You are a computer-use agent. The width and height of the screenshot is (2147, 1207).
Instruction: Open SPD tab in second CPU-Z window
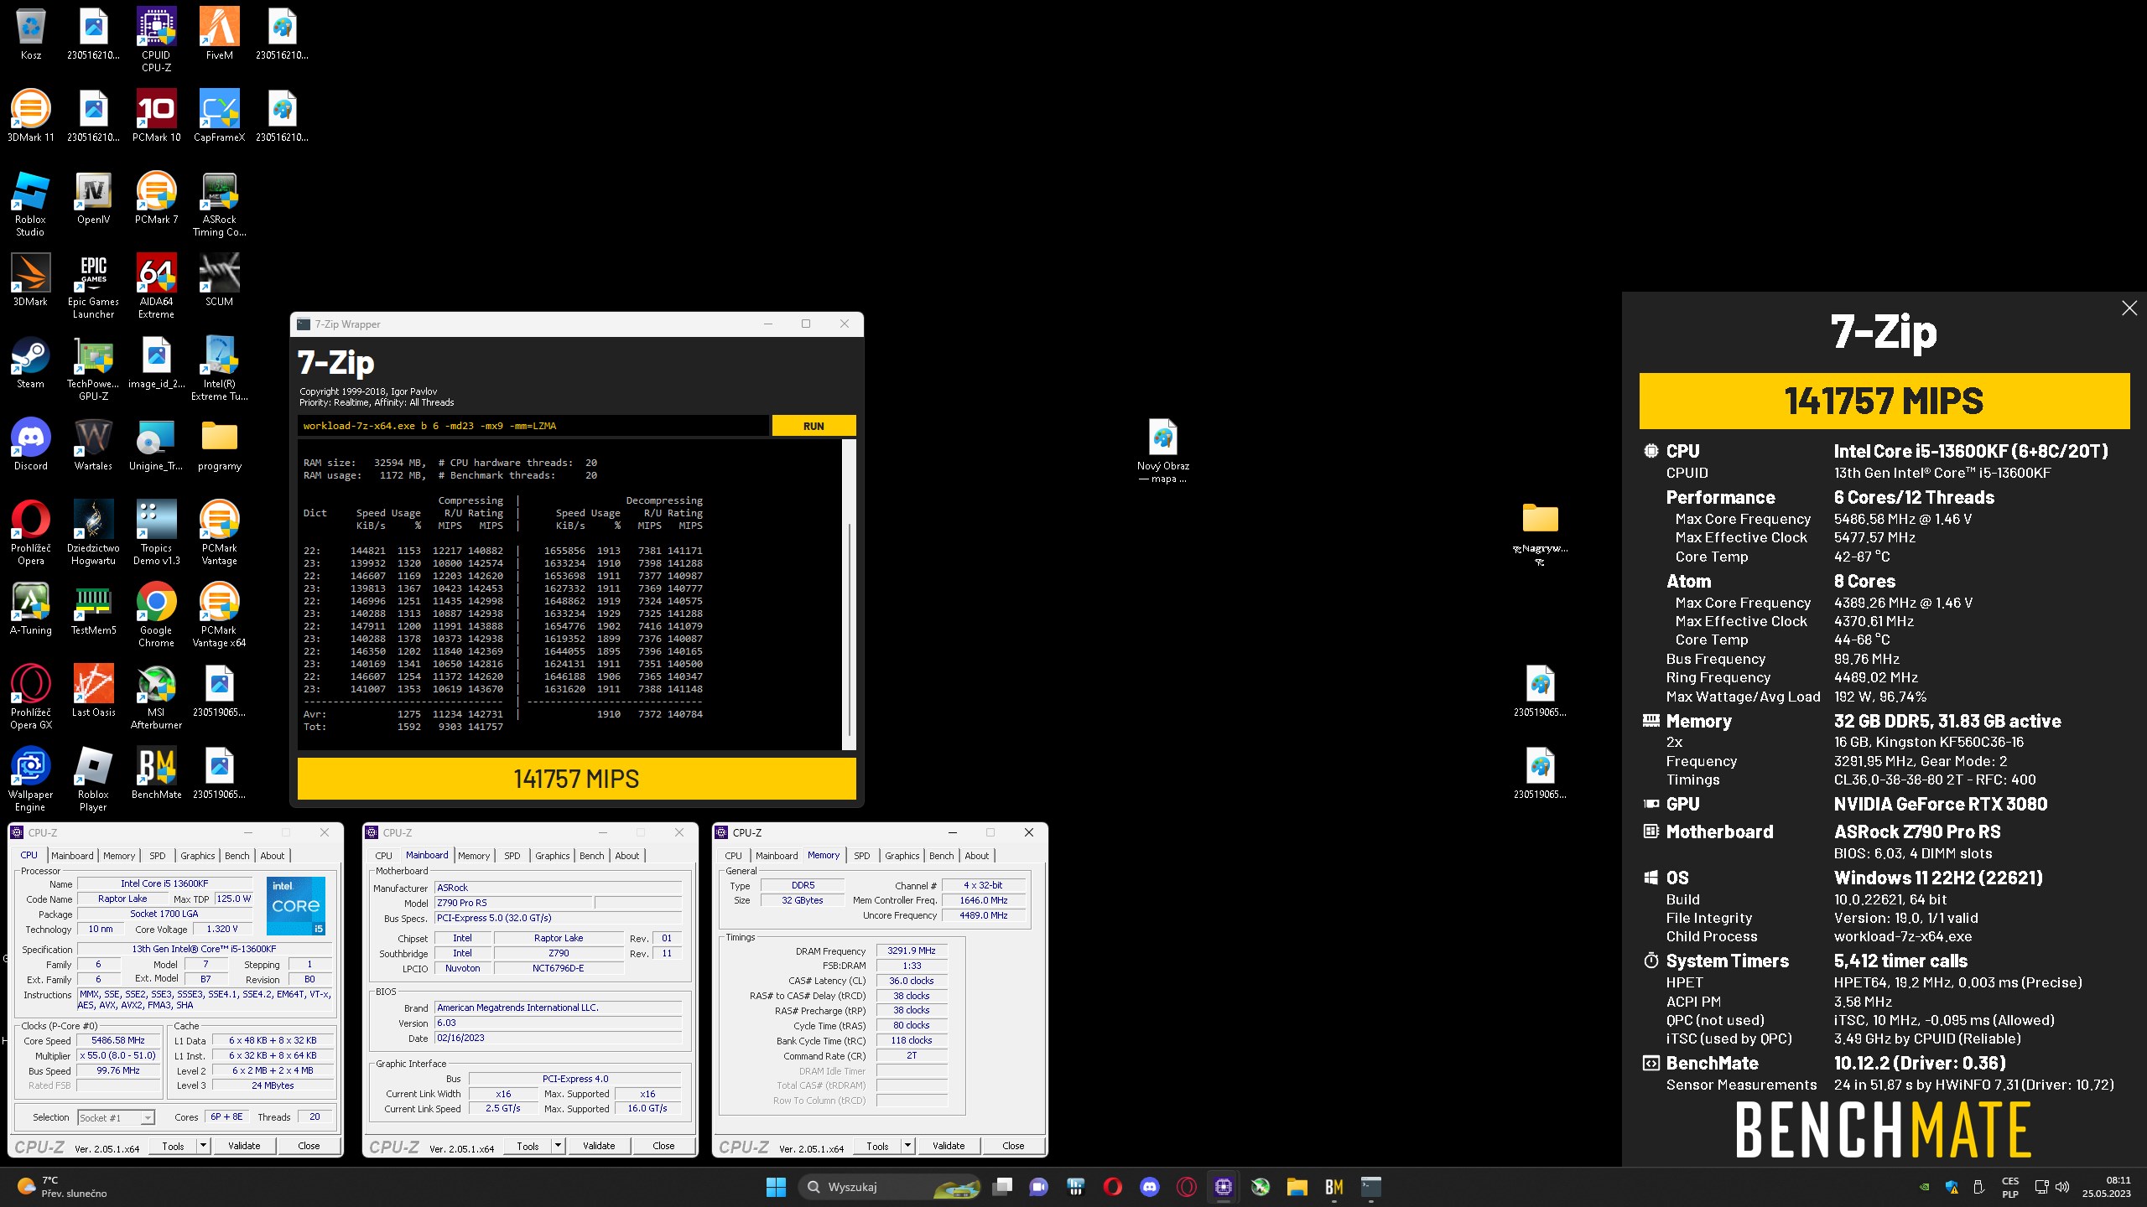coord(512,856)
